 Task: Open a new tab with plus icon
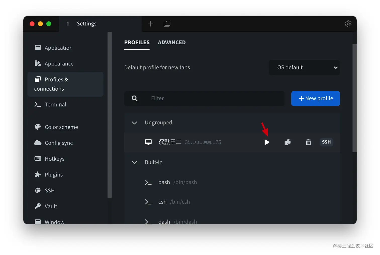pyautogui.click(x=150, y=24)
